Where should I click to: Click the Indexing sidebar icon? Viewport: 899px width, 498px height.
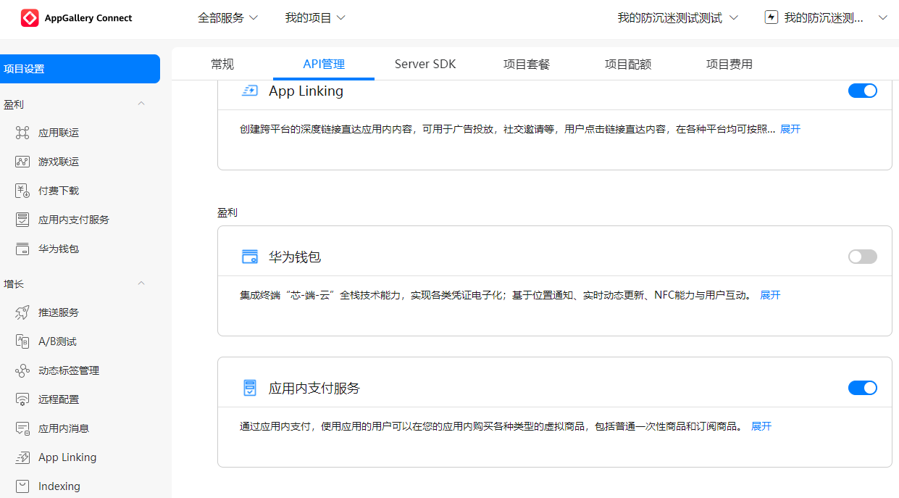click(22, 486)
